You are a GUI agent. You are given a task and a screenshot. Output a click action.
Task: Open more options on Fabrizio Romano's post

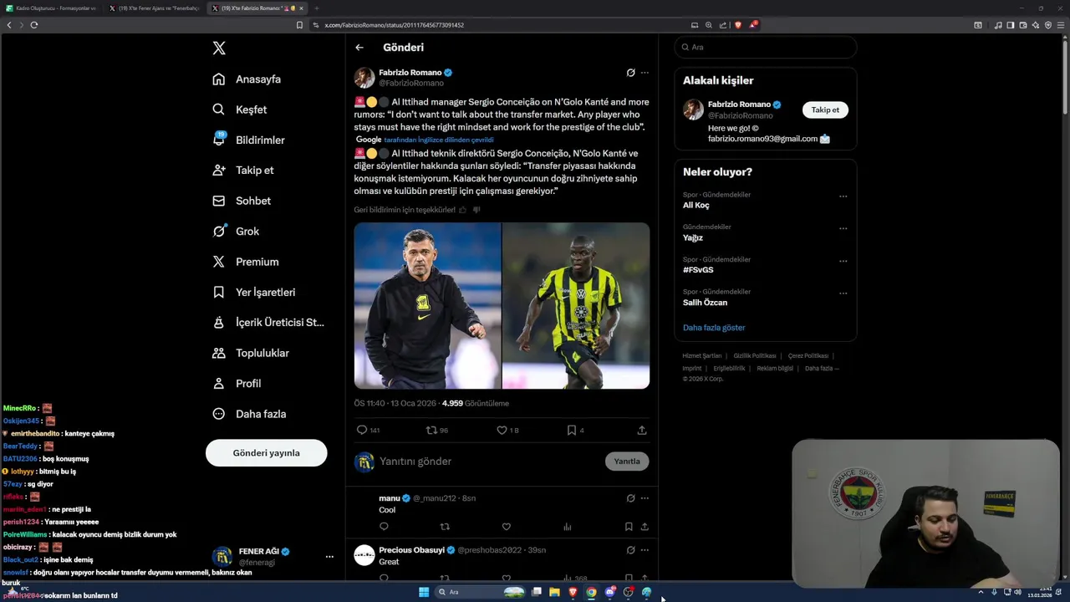pos(645,73)
